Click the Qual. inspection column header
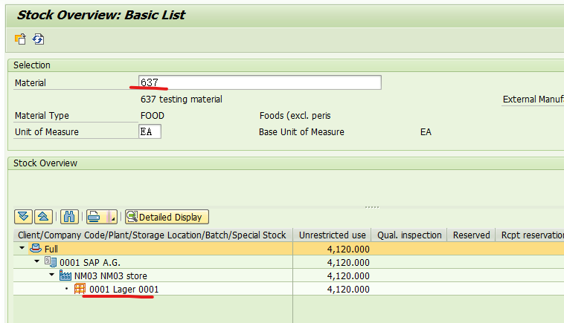Image resolution: width=564 pixels, height=323 pixels. pyautogui.click(x=409, y=235)
